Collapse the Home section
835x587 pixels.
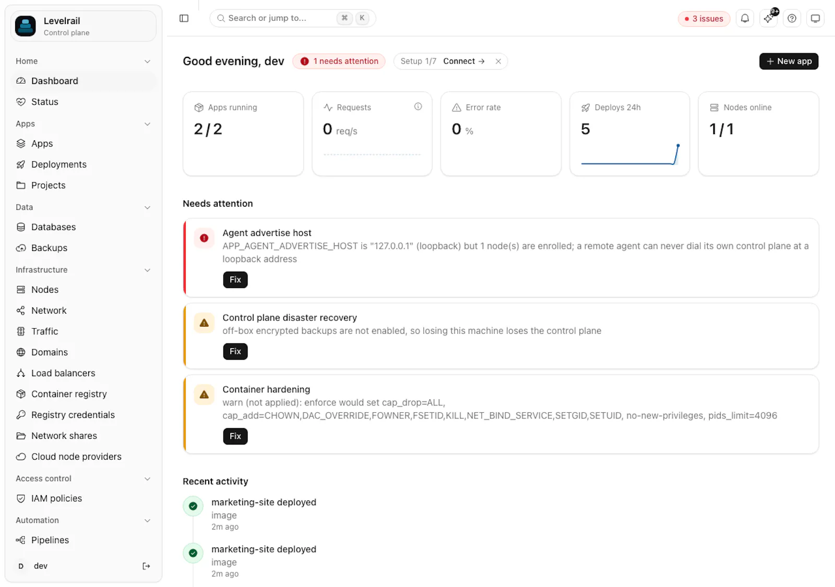147,61
